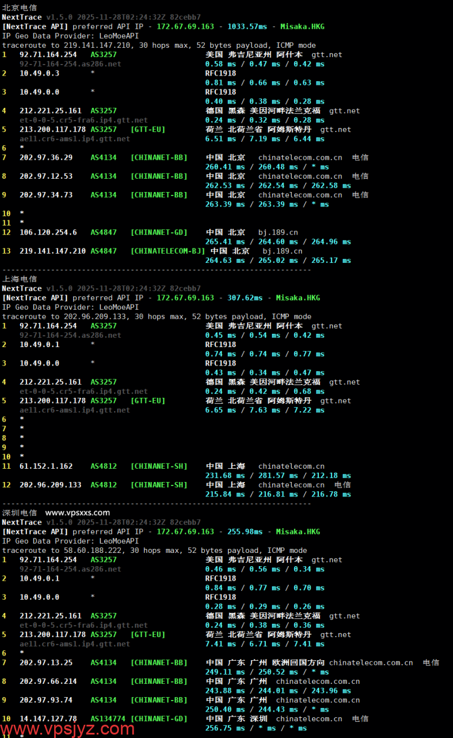This screenshot has width=453, height=738.
Task: Click hop IP address 202.97.13.25
Action: click(46, 662)
